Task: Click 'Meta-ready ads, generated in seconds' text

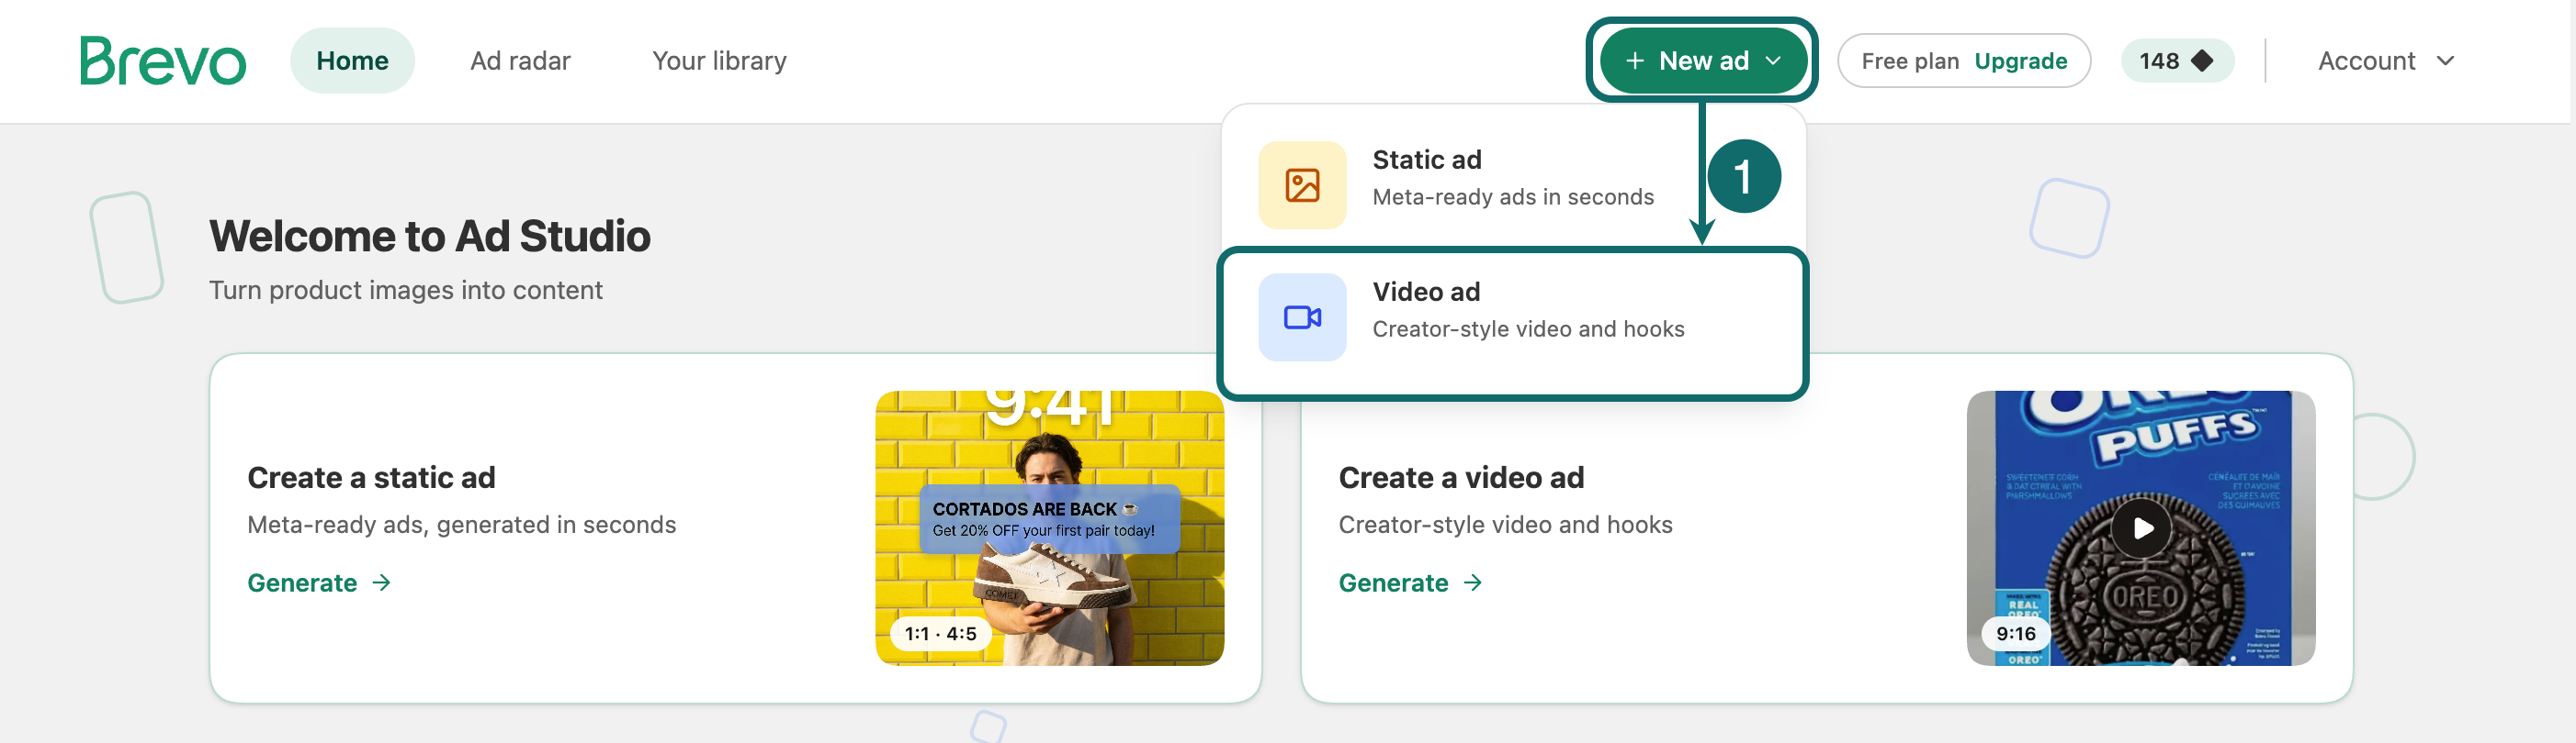Action: (x=461, y=526)
